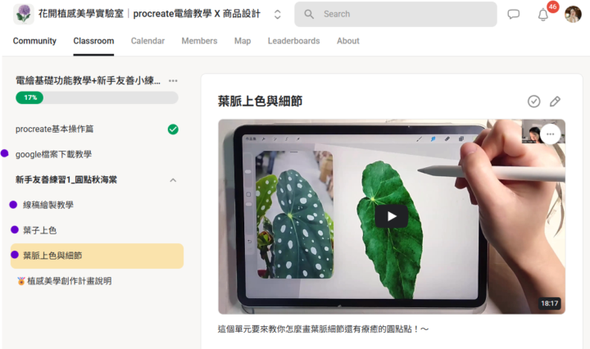The height and width of the screenshot is (349, 590).
Task: Click the 17% course progress bar
Action: 97,97
